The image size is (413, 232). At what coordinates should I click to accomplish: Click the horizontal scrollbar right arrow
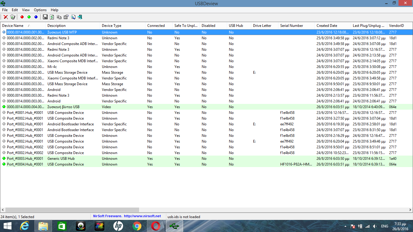[x=410, y=210]
